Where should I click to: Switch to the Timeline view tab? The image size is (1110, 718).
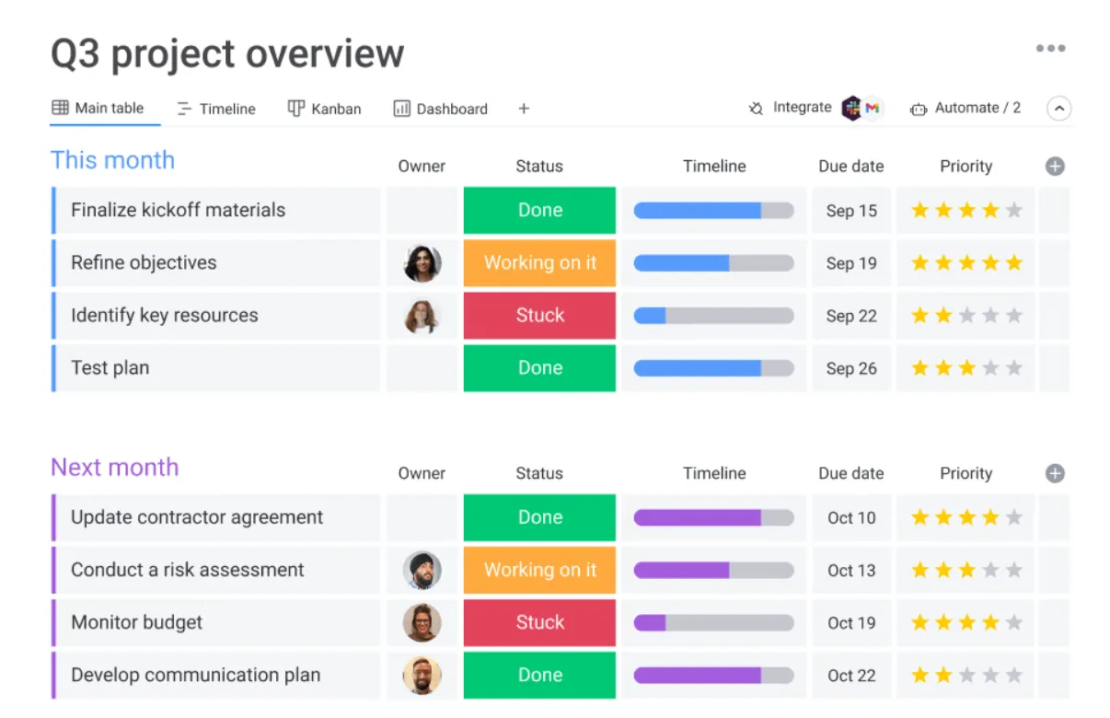[216, 109]
